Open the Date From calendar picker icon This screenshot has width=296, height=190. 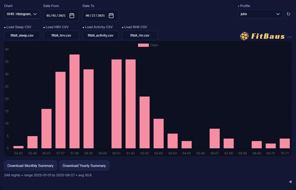click(72, 16)
